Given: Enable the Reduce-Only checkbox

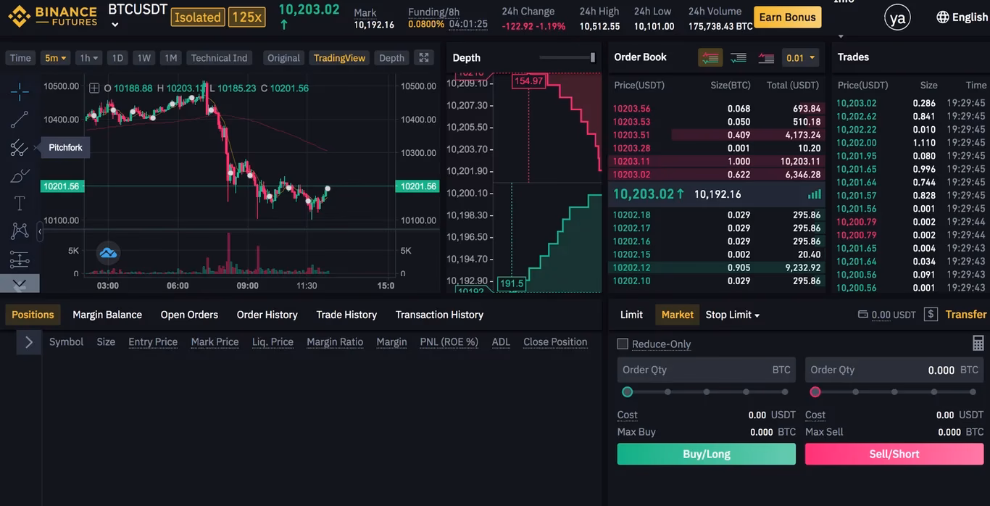Looking at the screenshot, I should pos(622,344).
